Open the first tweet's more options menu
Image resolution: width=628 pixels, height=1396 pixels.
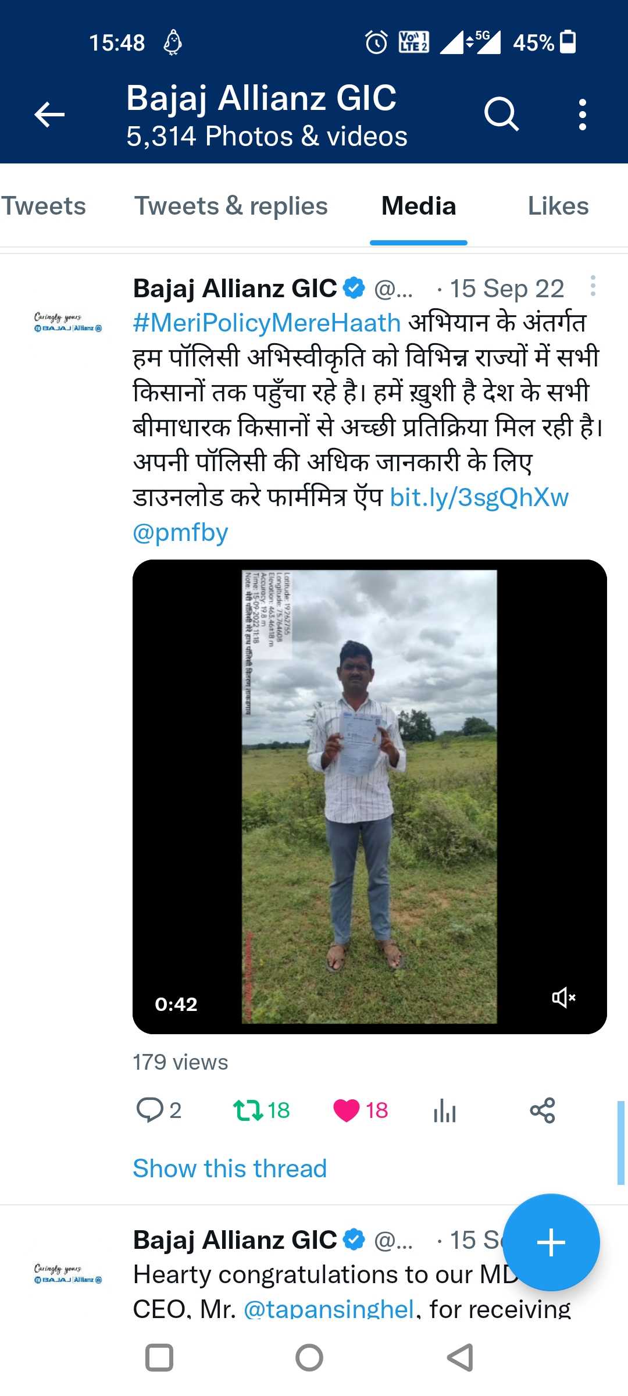coord(593,286)
